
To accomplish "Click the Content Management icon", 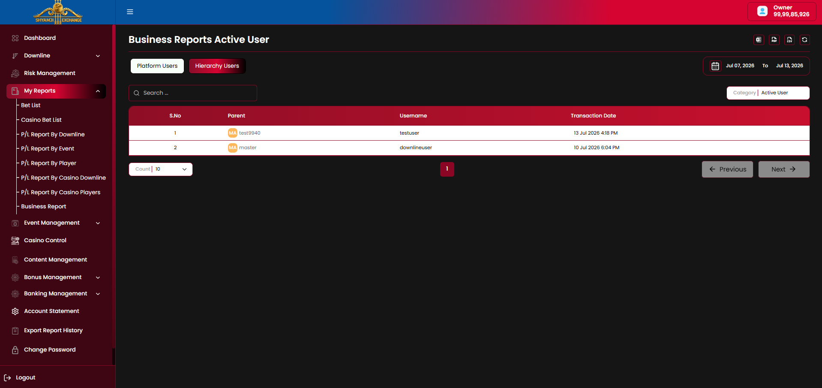I will [x=15, y=260].
